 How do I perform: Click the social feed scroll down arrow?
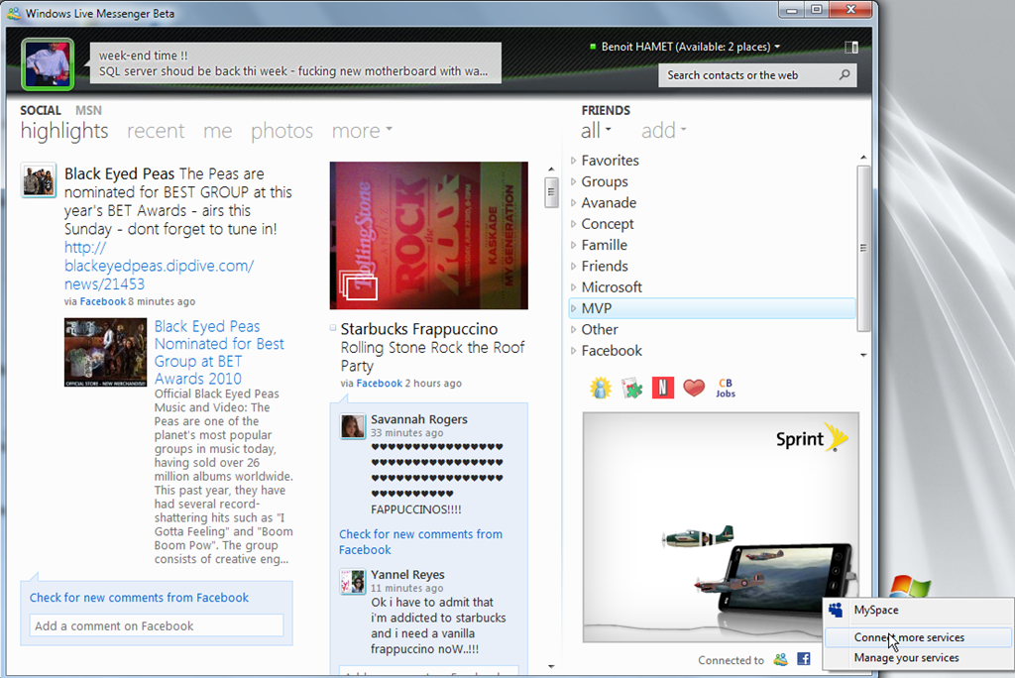coord(551,666)
